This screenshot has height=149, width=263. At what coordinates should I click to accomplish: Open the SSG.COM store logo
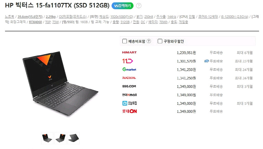(129, 86)
